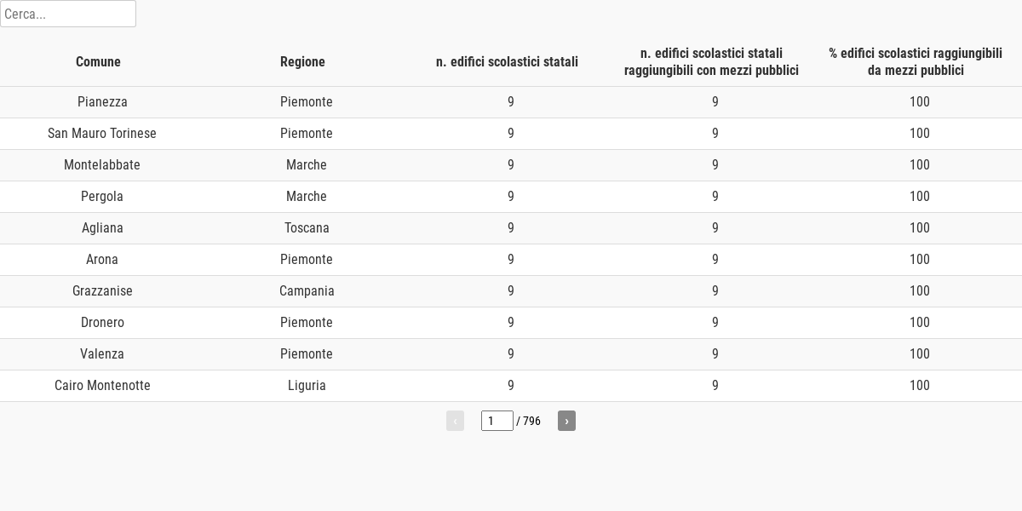Click the Arona comune cell
The height and width of the screenshot is (511, 1022).
(102, 260)
